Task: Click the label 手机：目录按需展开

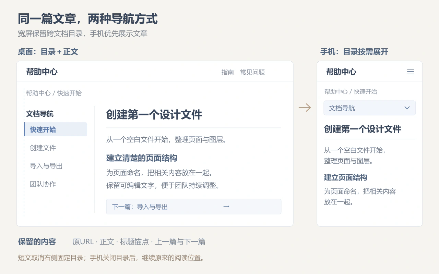Action: click(354, 52)
